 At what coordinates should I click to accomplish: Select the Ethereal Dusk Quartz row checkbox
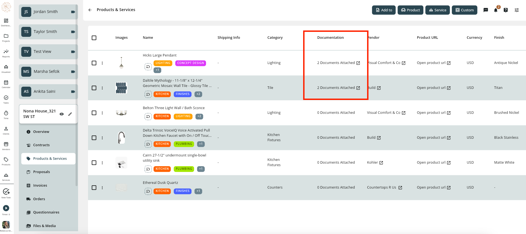tap(94, 187)
